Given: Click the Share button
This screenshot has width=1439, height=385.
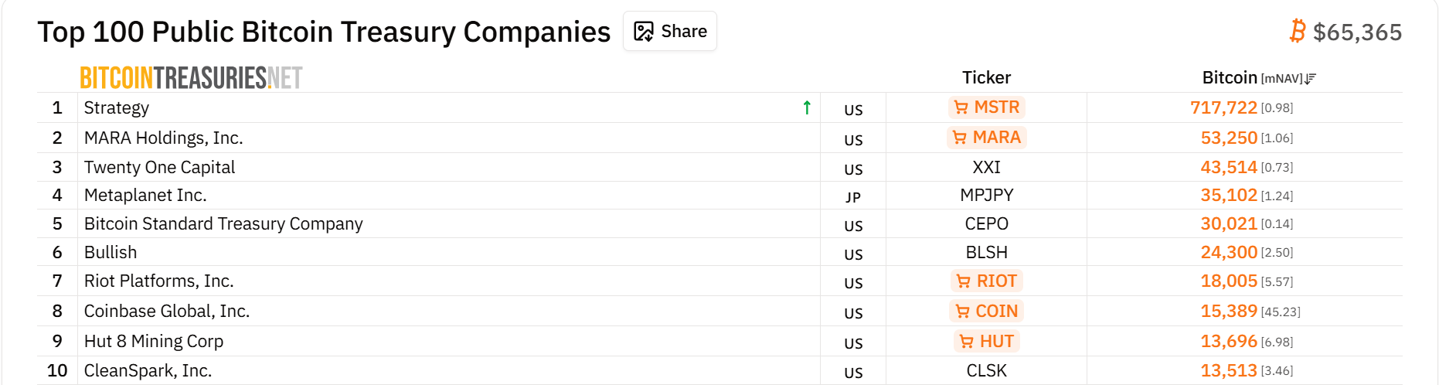Looking at the screenshot, I should [670, 32].
